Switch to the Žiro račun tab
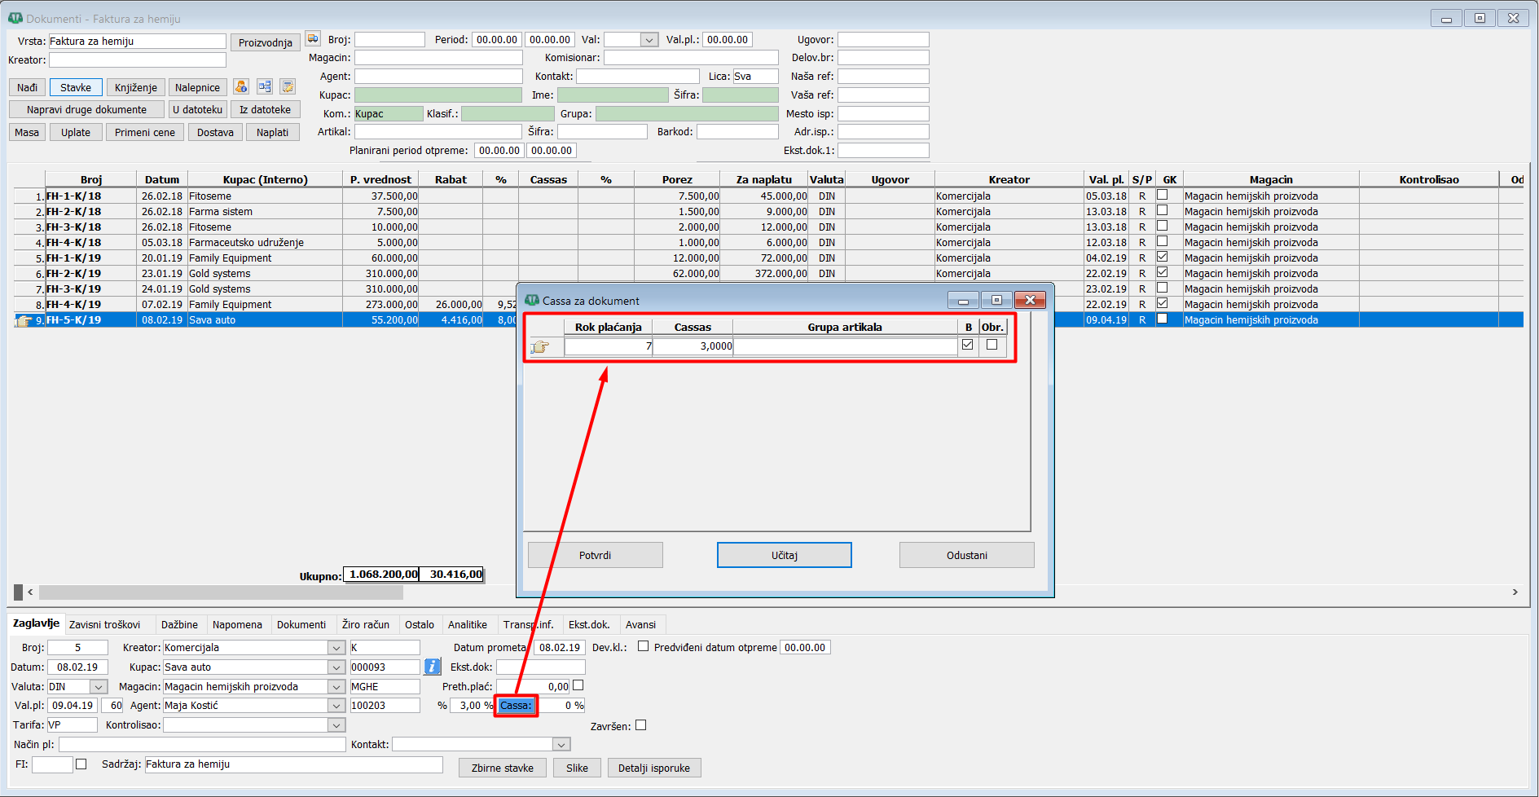 pyautogui.click(x=366, y=624)
